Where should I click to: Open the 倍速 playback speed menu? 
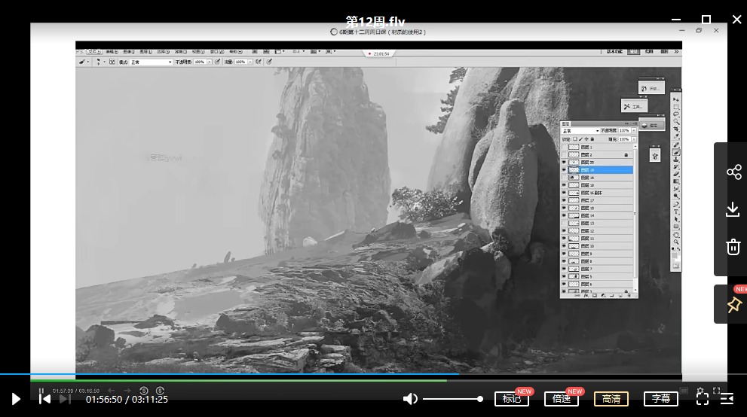click(x=561, y=399)
